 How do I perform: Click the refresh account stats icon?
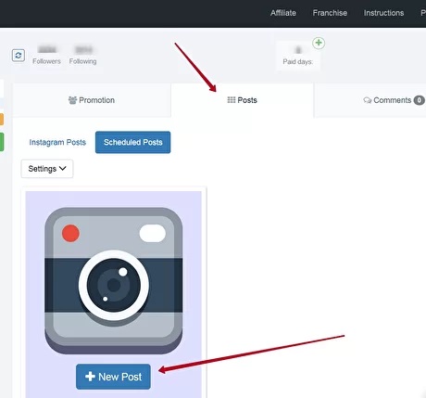coord(19,56)
